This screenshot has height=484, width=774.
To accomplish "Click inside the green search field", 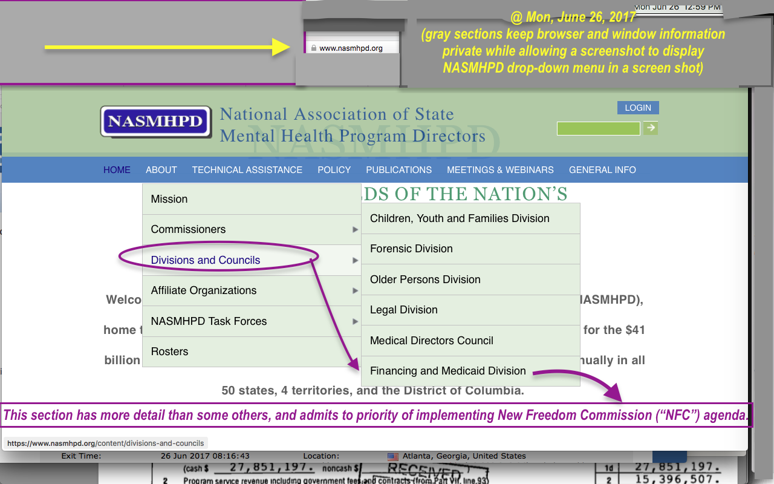I will point(598,128).
